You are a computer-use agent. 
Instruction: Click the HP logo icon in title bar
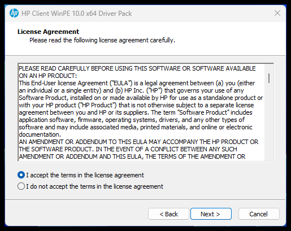(x=14, y=13)
